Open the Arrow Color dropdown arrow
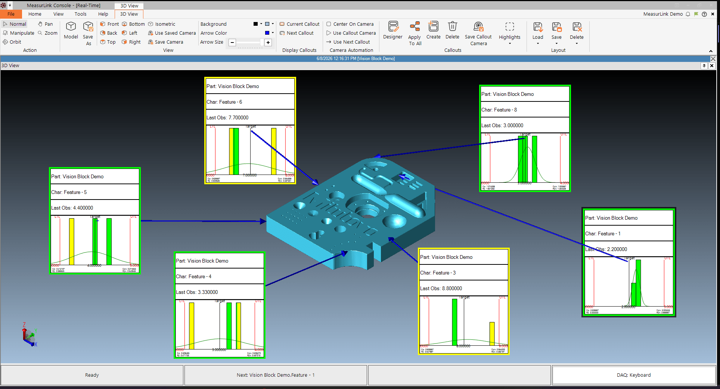 coord(273,33)
